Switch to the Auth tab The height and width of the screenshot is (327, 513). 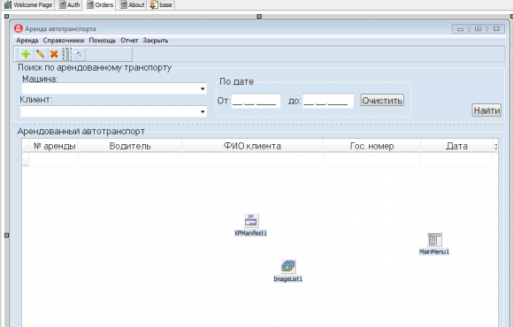point(69,5)
